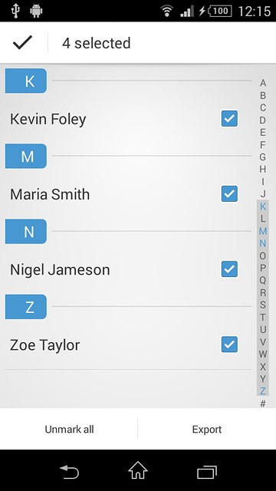Tap Unmark all button
The width and height of the screenshot is (276, 491).
(69, 430)
